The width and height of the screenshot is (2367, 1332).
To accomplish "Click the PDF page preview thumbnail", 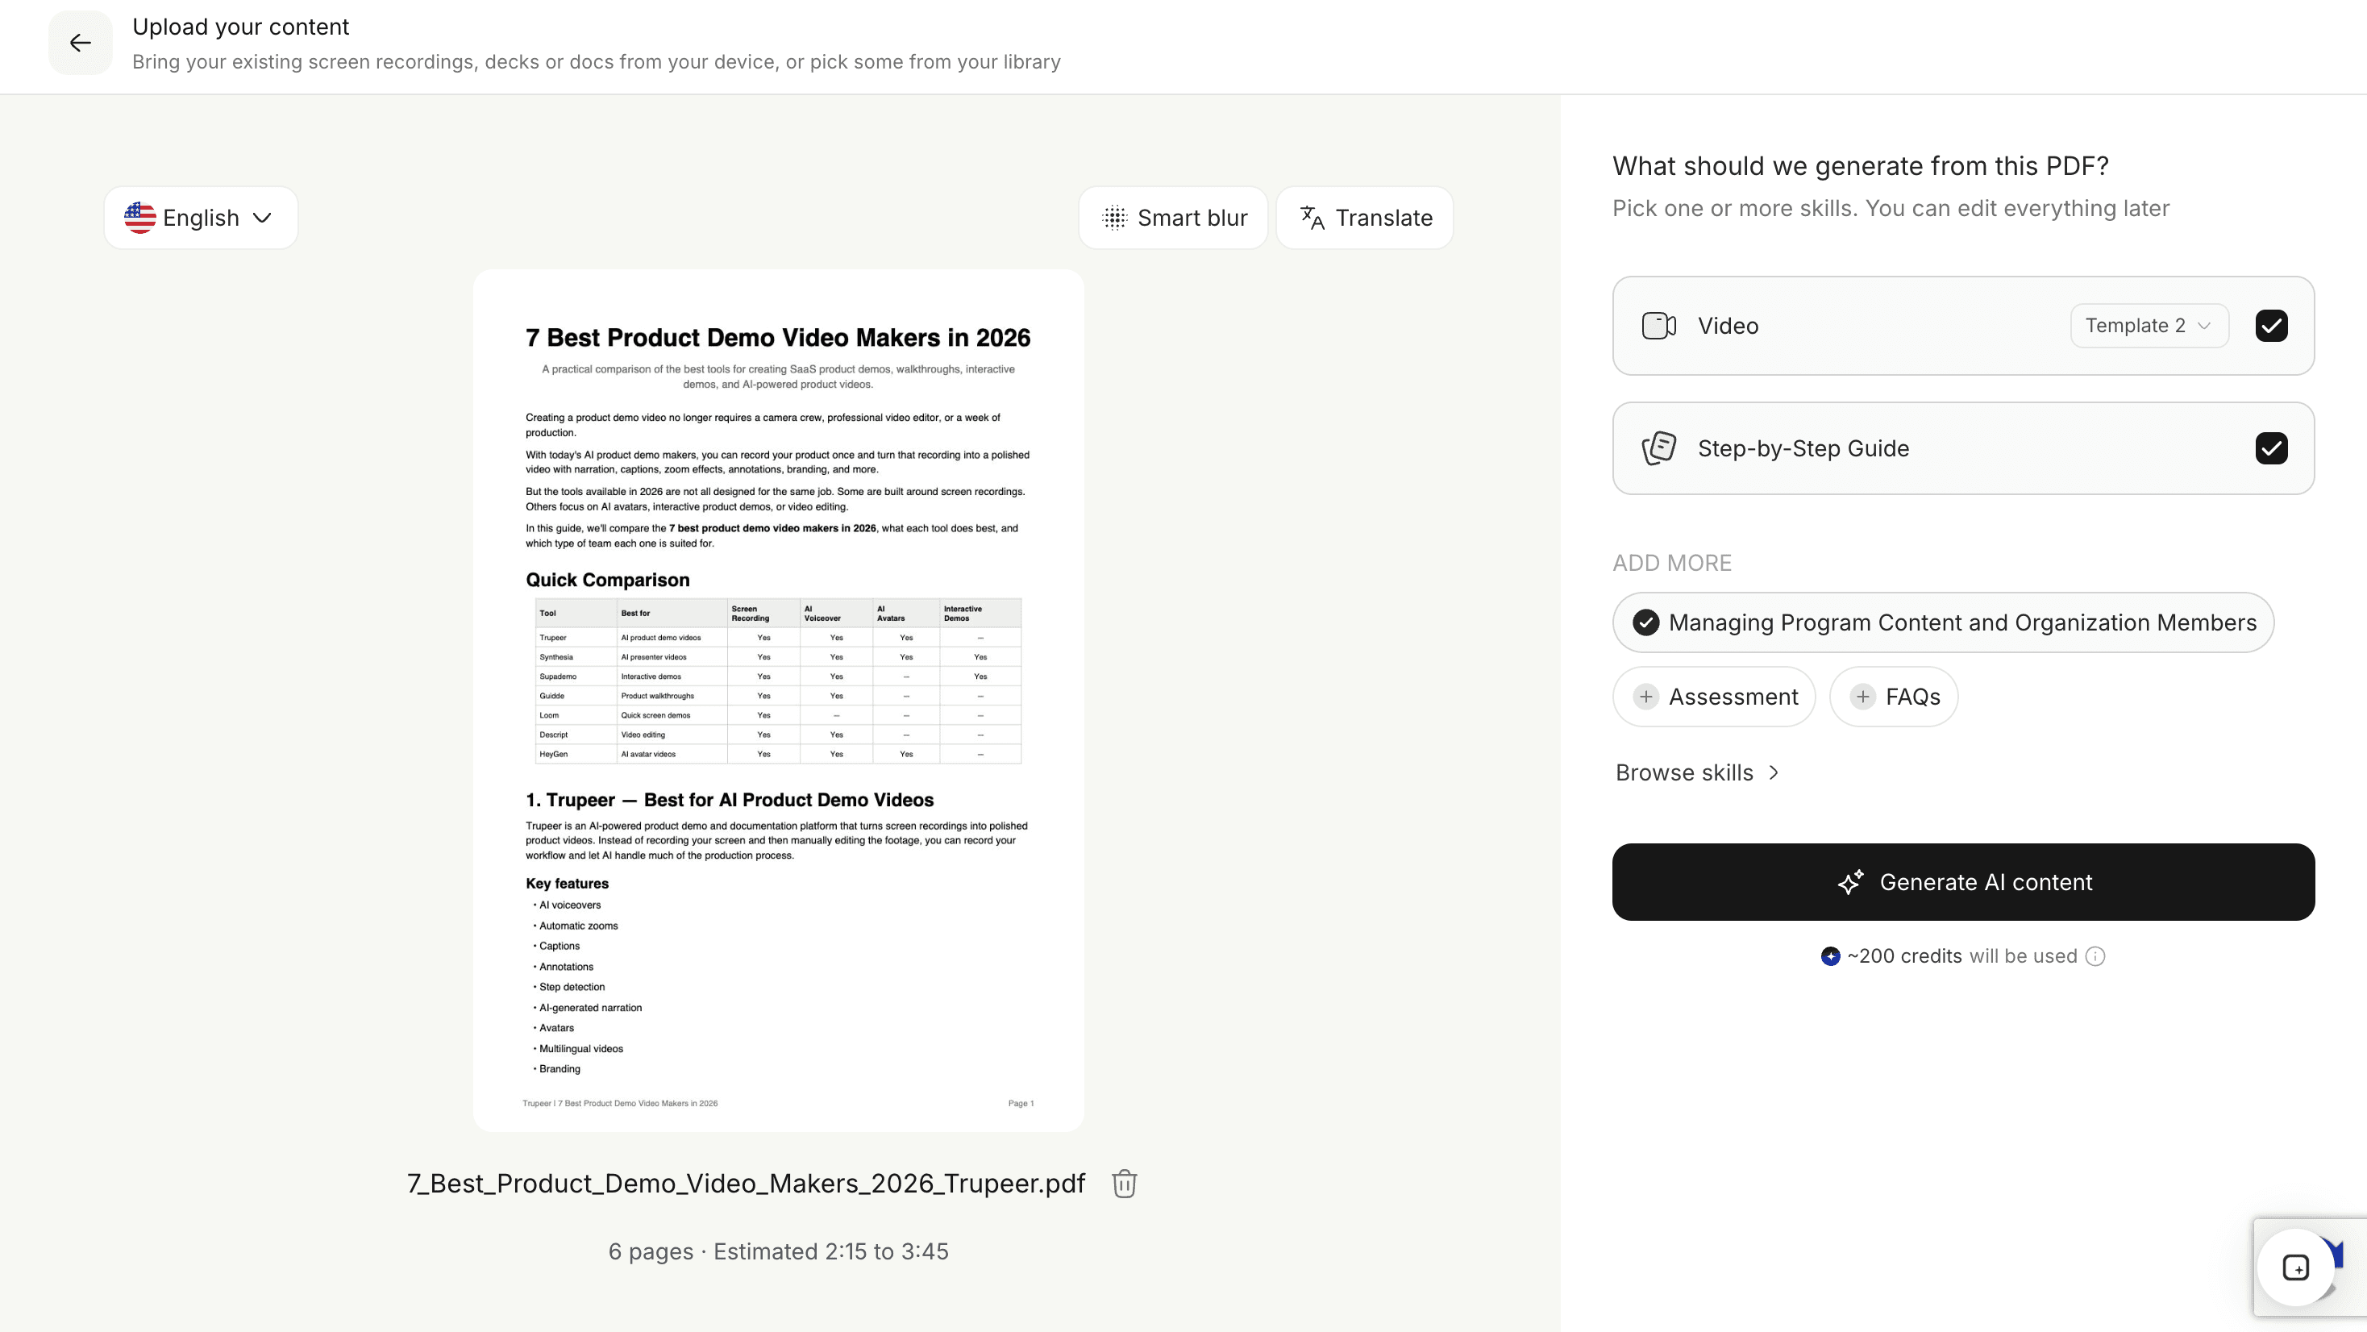I will click(778, 701).
